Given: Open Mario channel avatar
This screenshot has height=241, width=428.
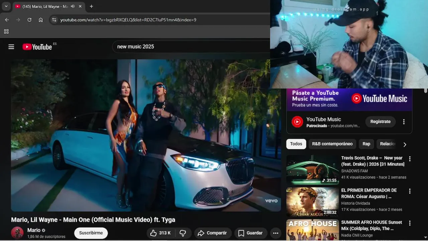Looking at the screenshot, I should coord(17,233).
